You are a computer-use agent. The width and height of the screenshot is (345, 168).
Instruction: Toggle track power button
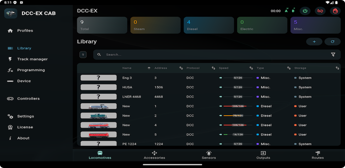click(305, 11)
